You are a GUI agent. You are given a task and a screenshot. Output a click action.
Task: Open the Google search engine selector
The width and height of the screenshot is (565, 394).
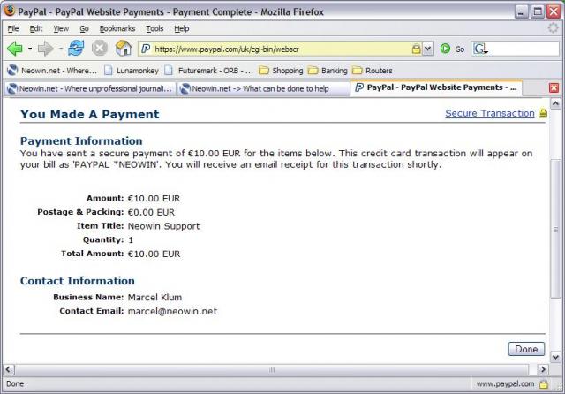pyautogui.click(x=480, y=49)
